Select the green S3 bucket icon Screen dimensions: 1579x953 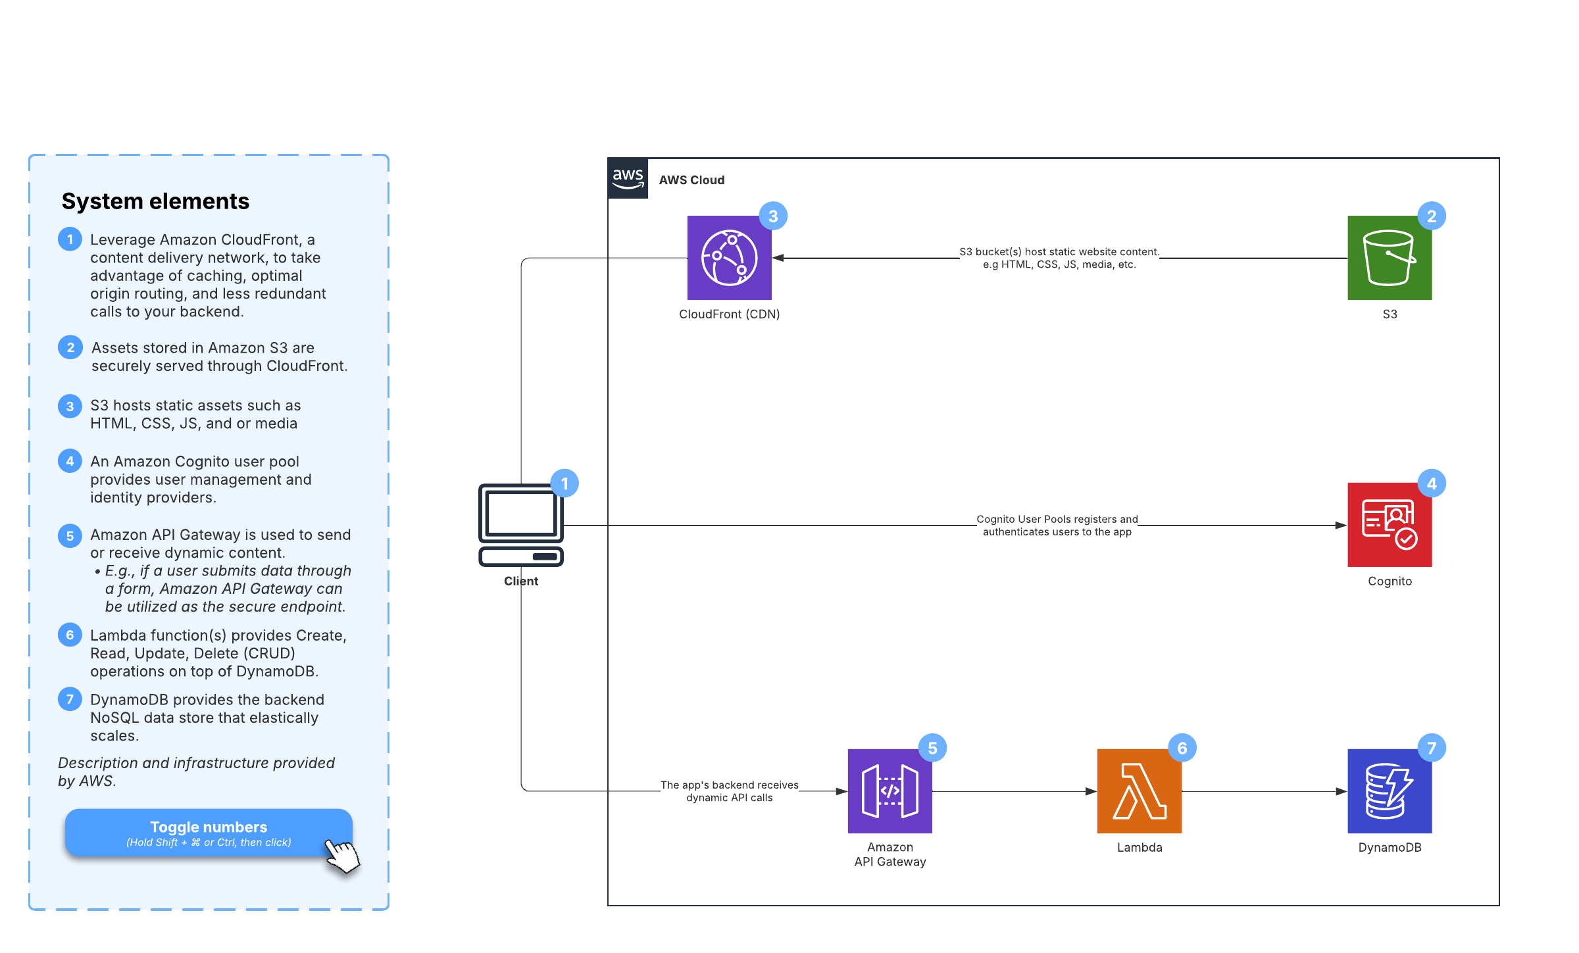pos(1389,258)
